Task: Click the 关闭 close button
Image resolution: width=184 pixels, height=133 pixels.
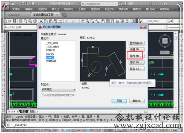Action: 119,101
